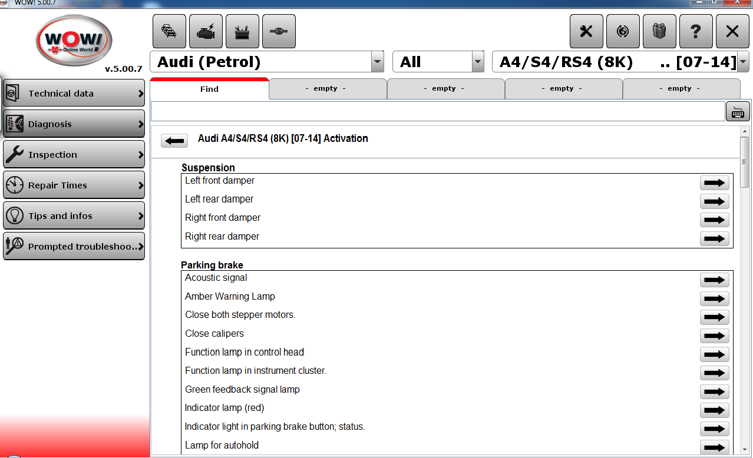This screenshot has height=458, width=753.
Task: Select the third empty tab
Action: pos(563,89)
